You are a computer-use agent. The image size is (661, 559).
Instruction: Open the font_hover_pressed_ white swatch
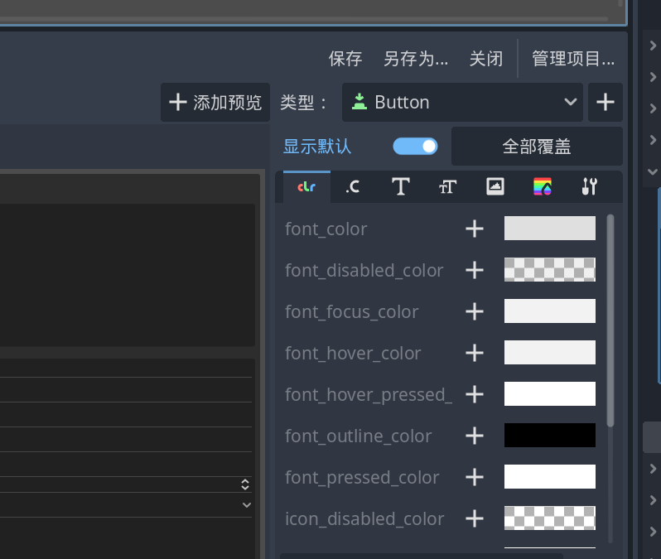tap(550, 393)
